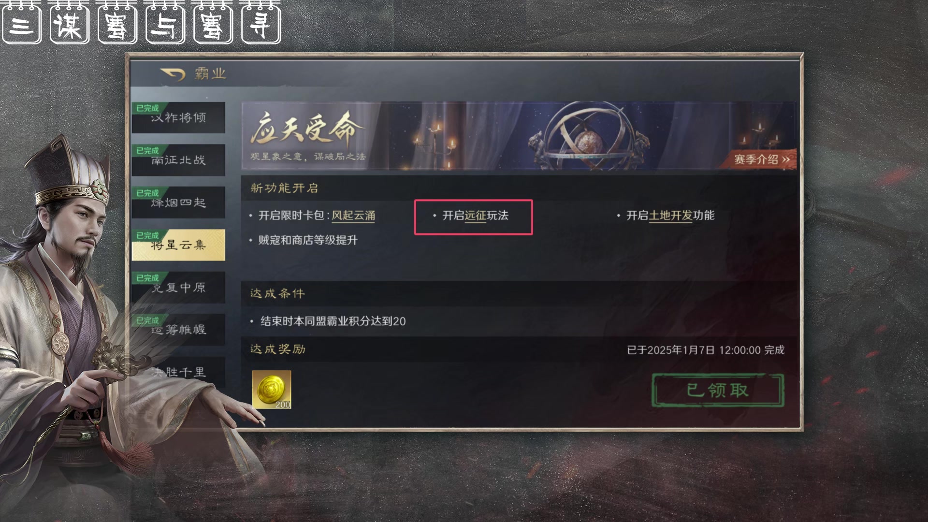
Task: Switch to the 烽烟四起 chapter
Action: coord(178,203)
